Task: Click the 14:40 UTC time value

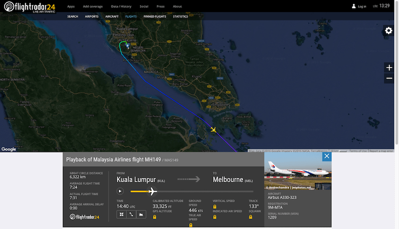Action: click(x=126, y=206)
